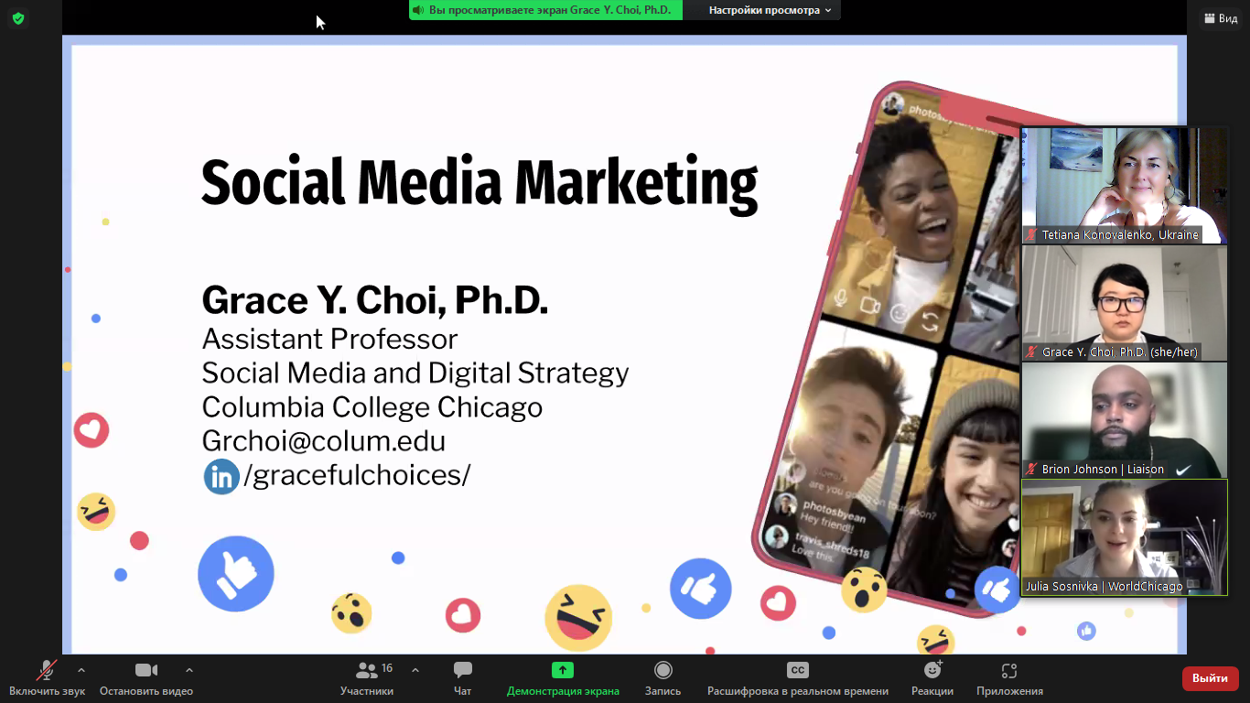Screen dimensions: 1250x703
Task: Expand the arrow next to Participants
Action: [x=415, y=670]
